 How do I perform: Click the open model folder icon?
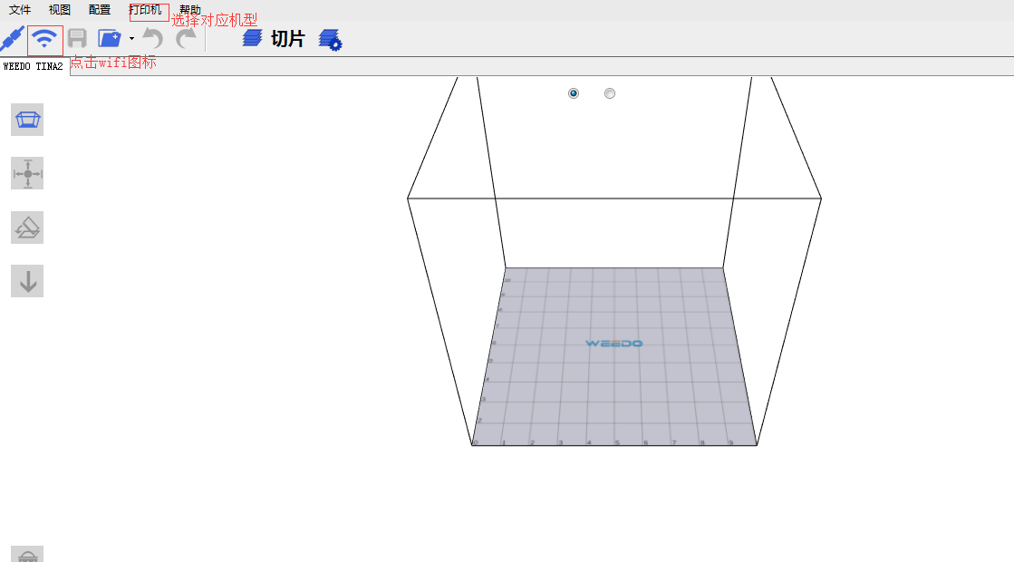[x=110, y=39]
